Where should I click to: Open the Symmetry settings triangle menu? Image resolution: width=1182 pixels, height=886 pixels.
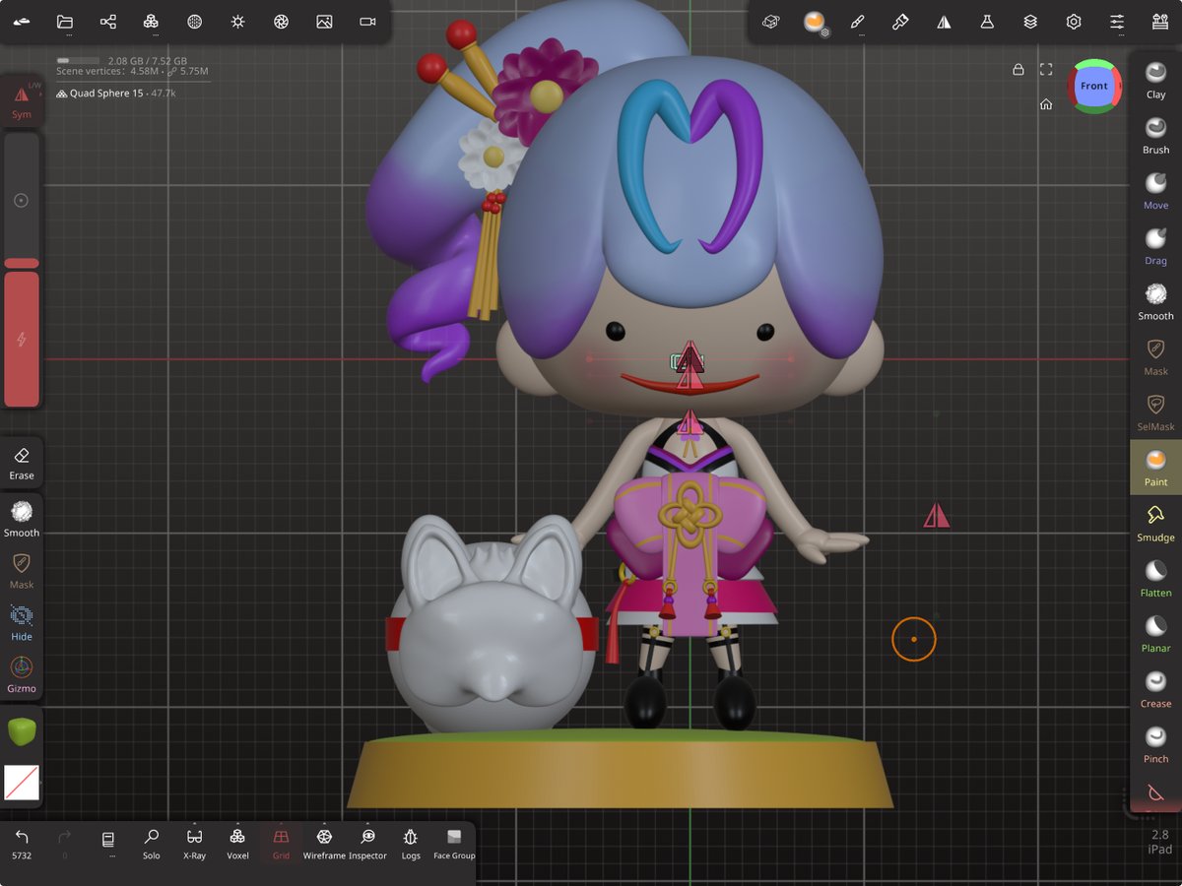[x=944, y=22]
